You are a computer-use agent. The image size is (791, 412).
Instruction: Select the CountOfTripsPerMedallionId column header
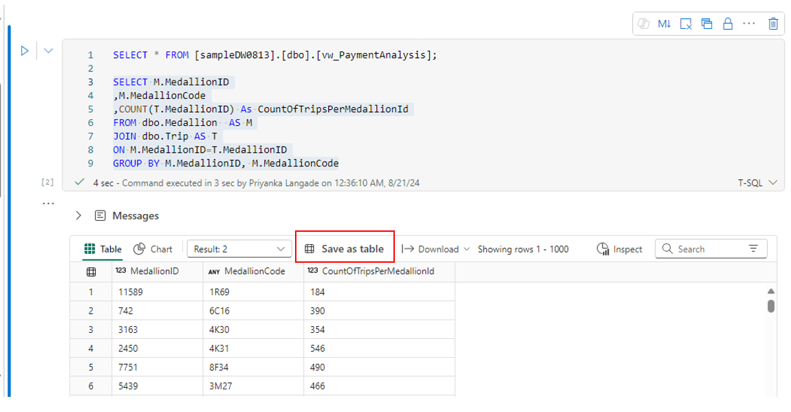click(x=380, y=271)
